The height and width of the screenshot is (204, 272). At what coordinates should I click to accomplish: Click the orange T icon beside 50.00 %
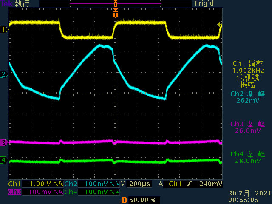tap(124, 200)
